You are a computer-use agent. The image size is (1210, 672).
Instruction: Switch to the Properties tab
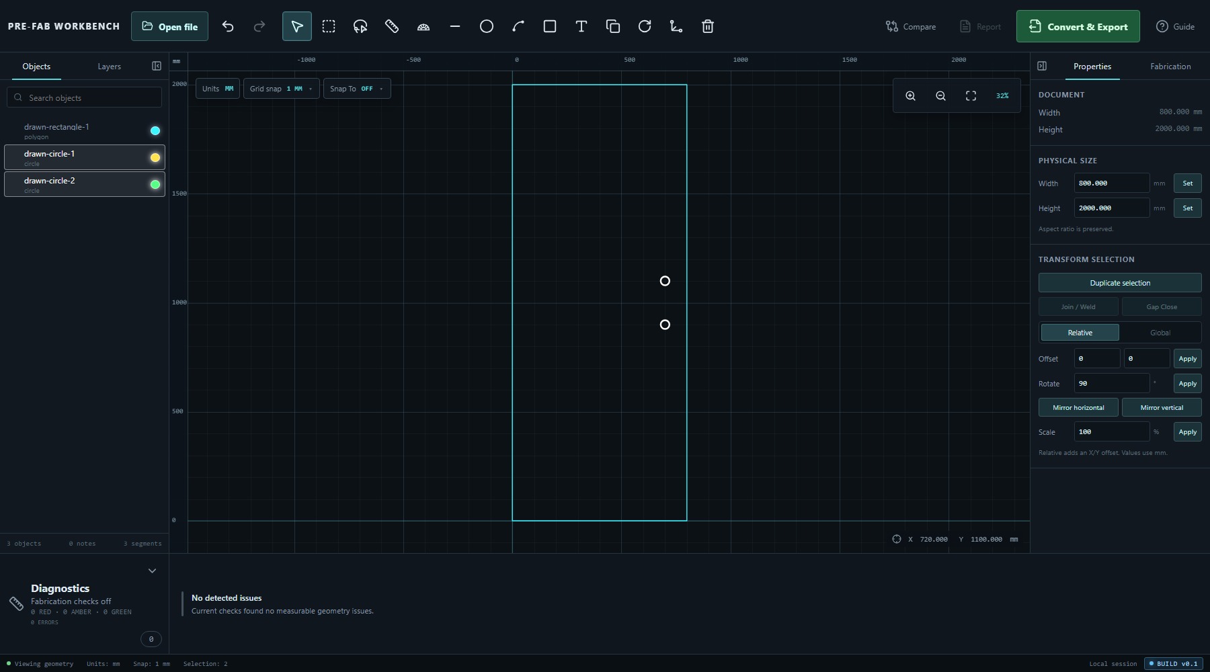1092,67
